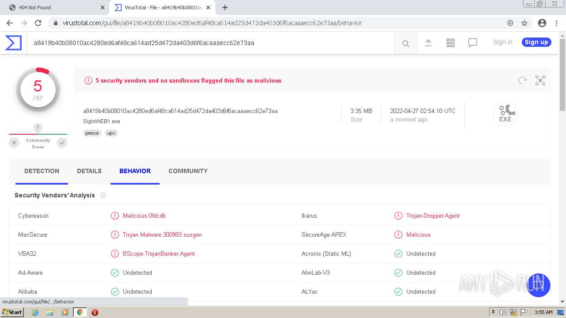566x318 pixels.
Task: Show hidden system tray icons arrow
Action: 493,312
